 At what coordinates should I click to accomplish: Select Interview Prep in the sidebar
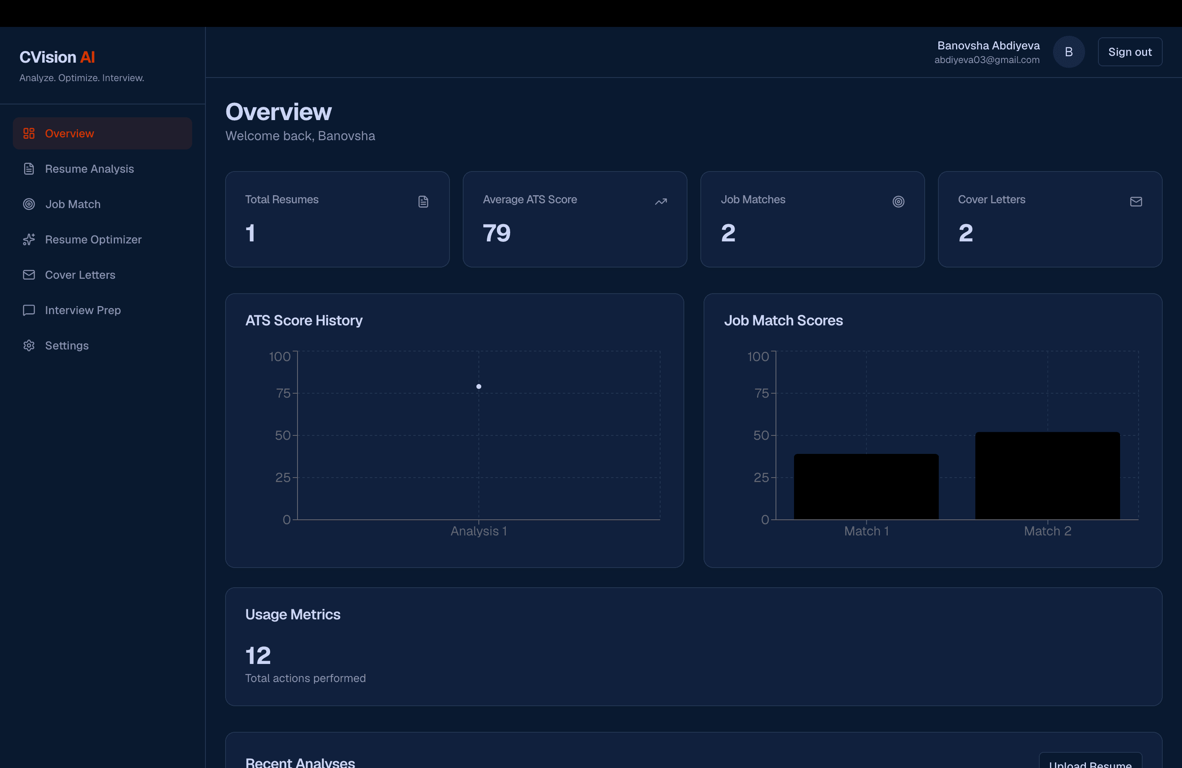click(102, 310)
